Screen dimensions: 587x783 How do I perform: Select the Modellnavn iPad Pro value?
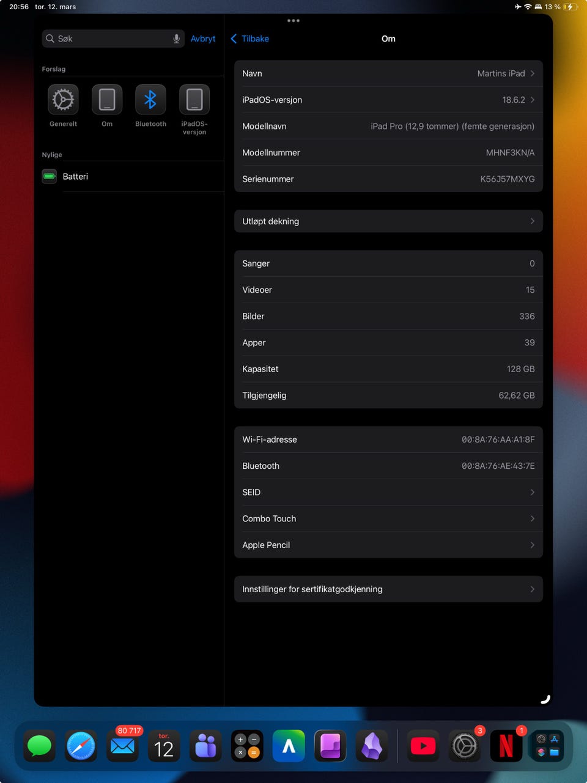(x=452, y=126)
